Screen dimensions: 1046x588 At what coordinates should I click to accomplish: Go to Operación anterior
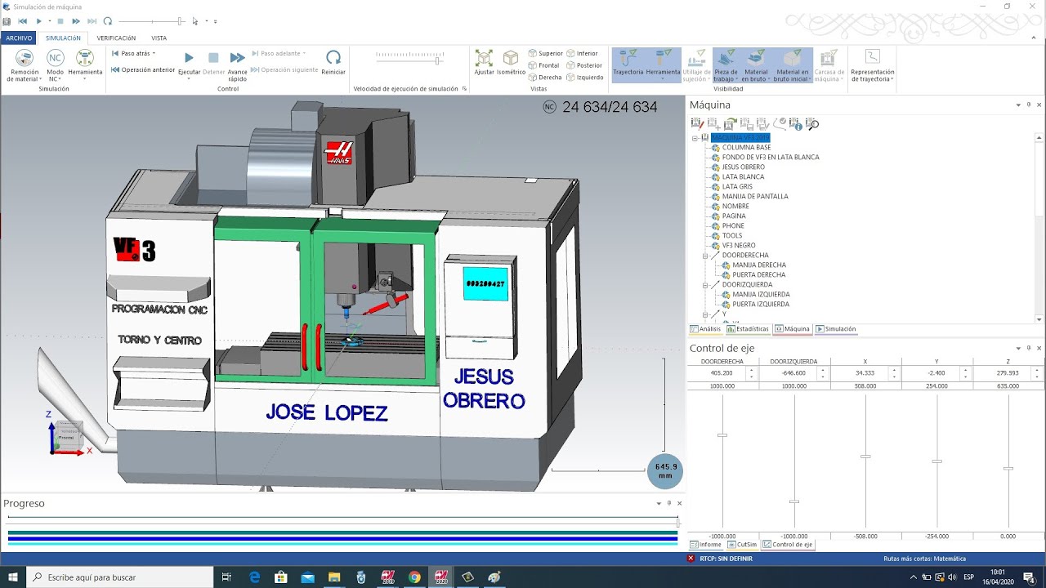[x=143, y=69]
